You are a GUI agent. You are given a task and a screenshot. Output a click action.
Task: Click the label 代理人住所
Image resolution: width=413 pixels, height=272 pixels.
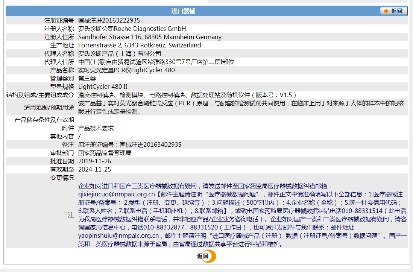point(59,62)
